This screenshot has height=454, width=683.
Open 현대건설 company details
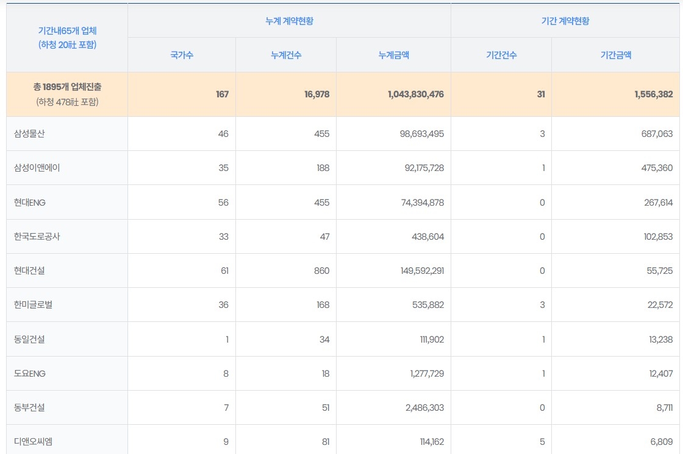pos(29,271)
